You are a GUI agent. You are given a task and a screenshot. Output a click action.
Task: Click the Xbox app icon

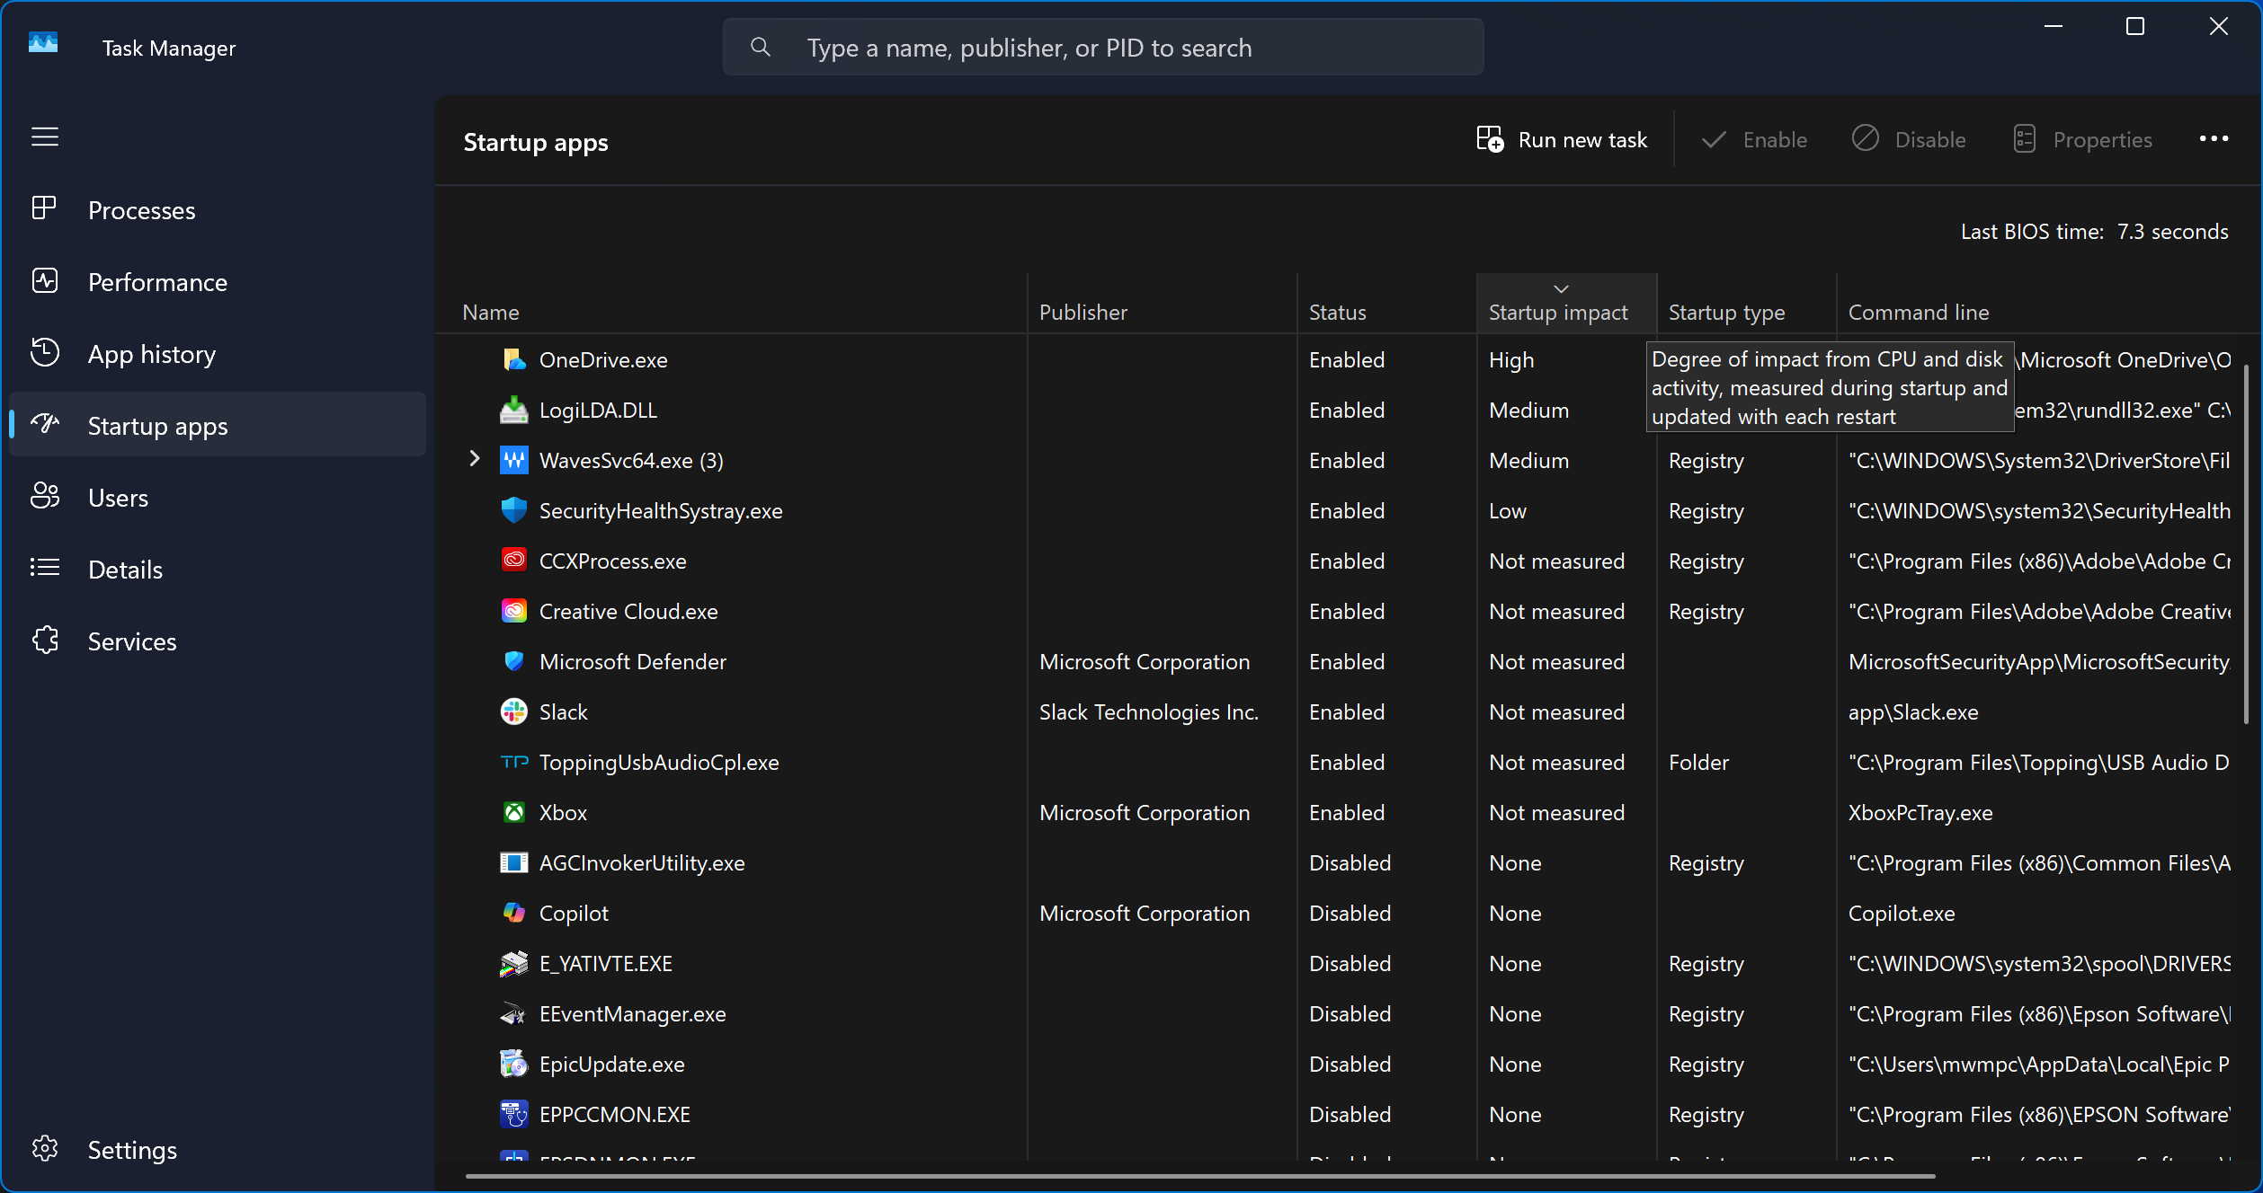pos(514,812)
